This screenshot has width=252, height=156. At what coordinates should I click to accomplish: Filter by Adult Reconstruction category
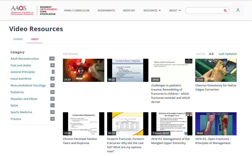(25, 59)
